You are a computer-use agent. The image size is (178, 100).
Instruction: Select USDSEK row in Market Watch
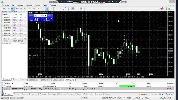14,38
